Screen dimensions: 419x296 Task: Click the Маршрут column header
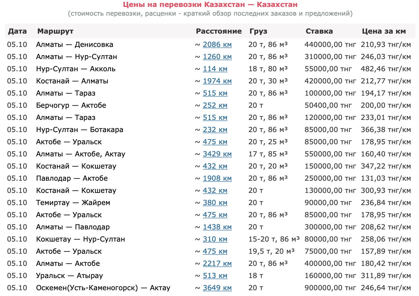point(55,31)
